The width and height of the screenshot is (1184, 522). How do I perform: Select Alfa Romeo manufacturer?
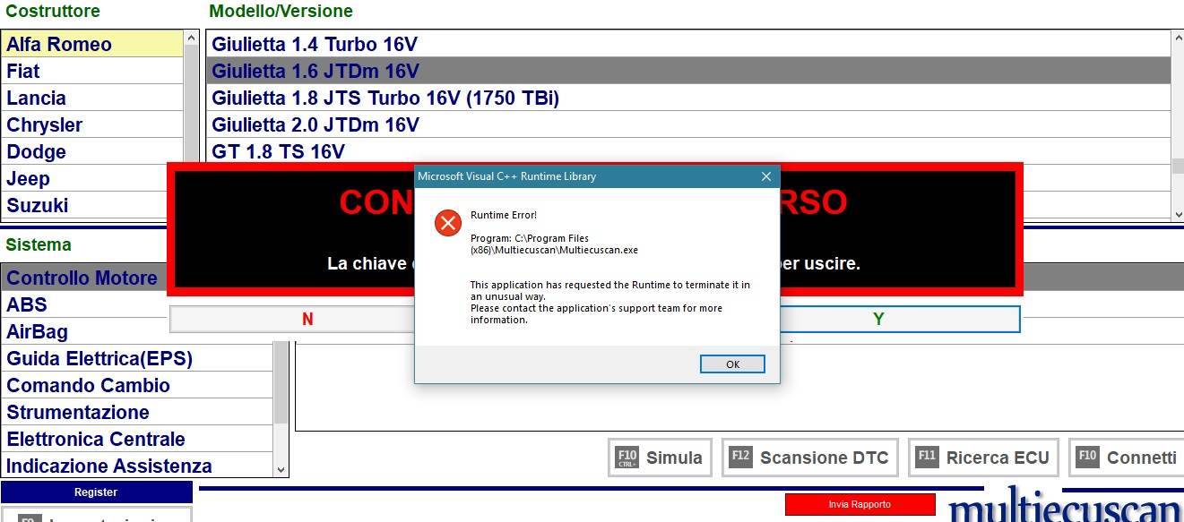(92, 44)
